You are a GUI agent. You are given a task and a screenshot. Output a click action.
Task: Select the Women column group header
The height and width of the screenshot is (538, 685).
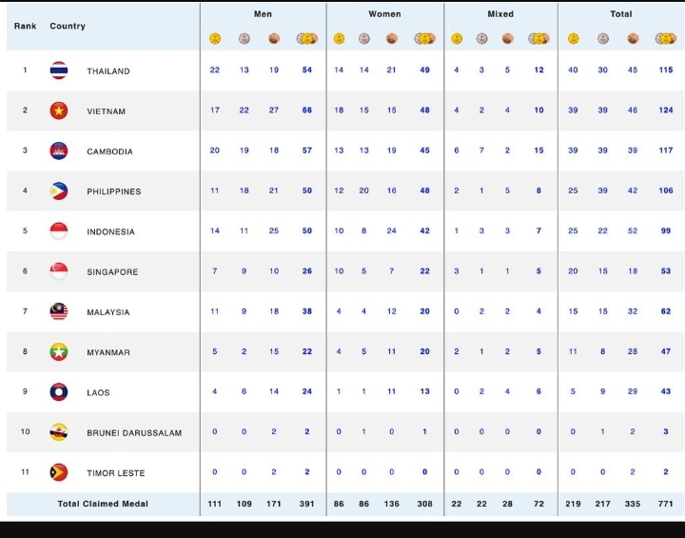(x=384, y=14)
